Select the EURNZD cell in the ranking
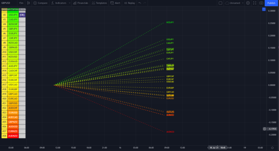The height and width of the screenshot is (151, 279). 13,131
